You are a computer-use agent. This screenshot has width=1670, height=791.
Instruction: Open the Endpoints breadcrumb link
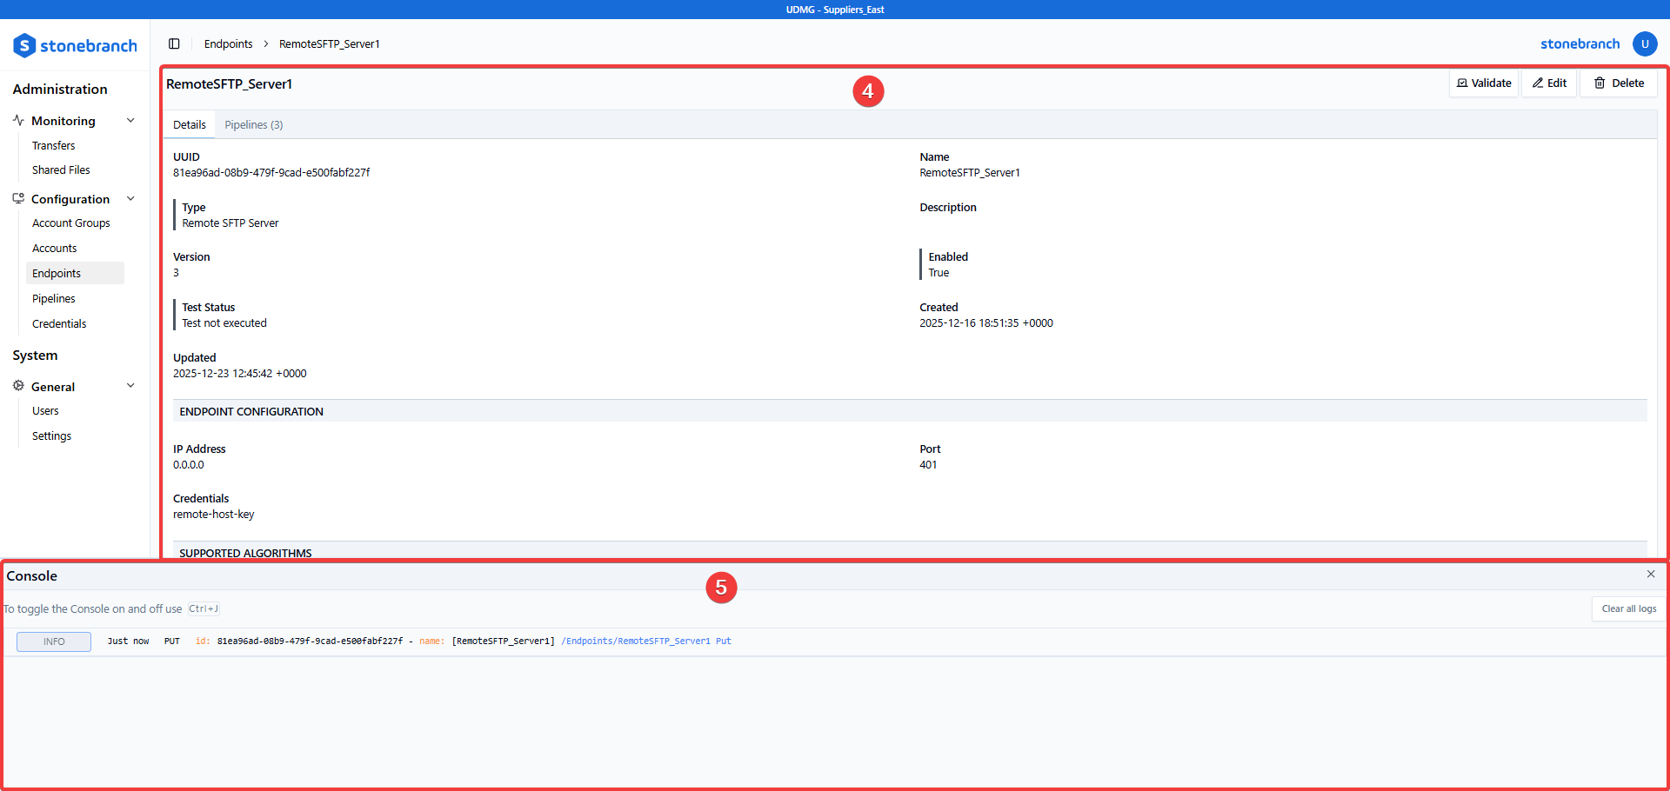228,43
